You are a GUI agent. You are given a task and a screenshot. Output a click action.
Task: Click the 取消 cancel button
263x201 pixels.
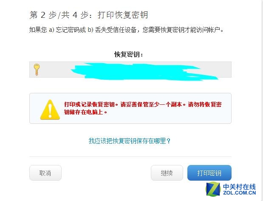coord(45,173)
